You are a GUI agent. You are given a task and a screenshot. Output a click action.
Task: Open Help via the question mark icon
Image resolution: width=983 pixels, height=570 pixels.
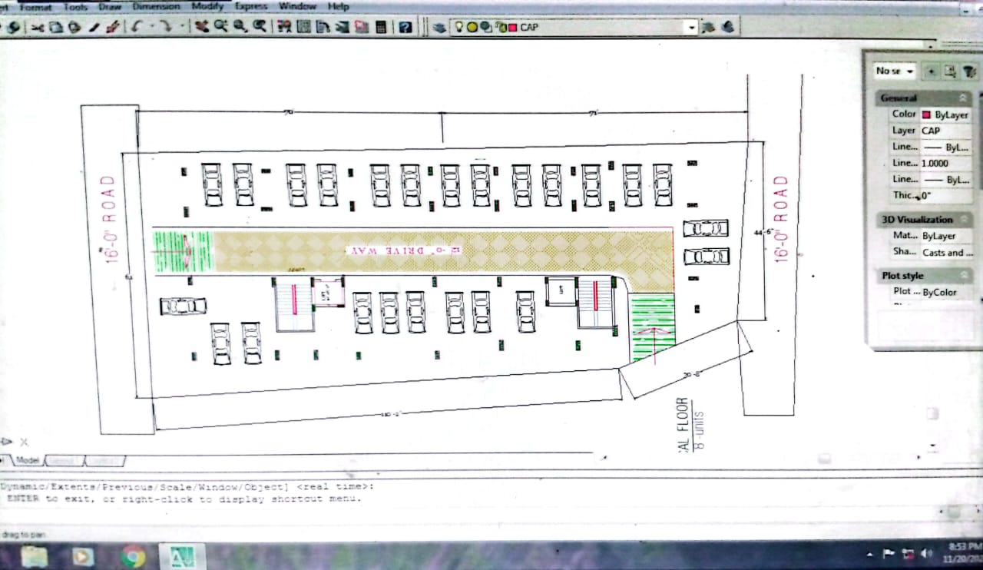coord(405,28)
